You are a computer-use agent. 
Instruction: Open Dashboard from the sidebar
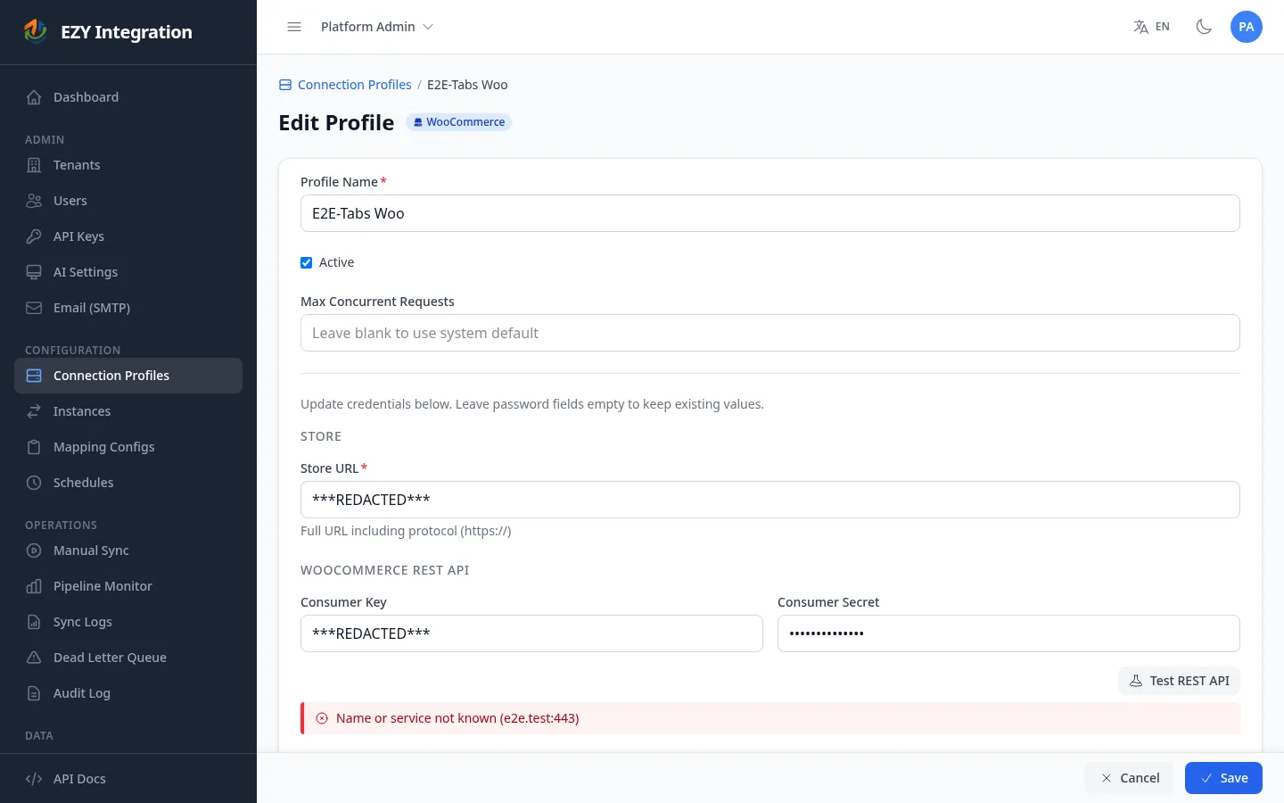tap(128, 97)
